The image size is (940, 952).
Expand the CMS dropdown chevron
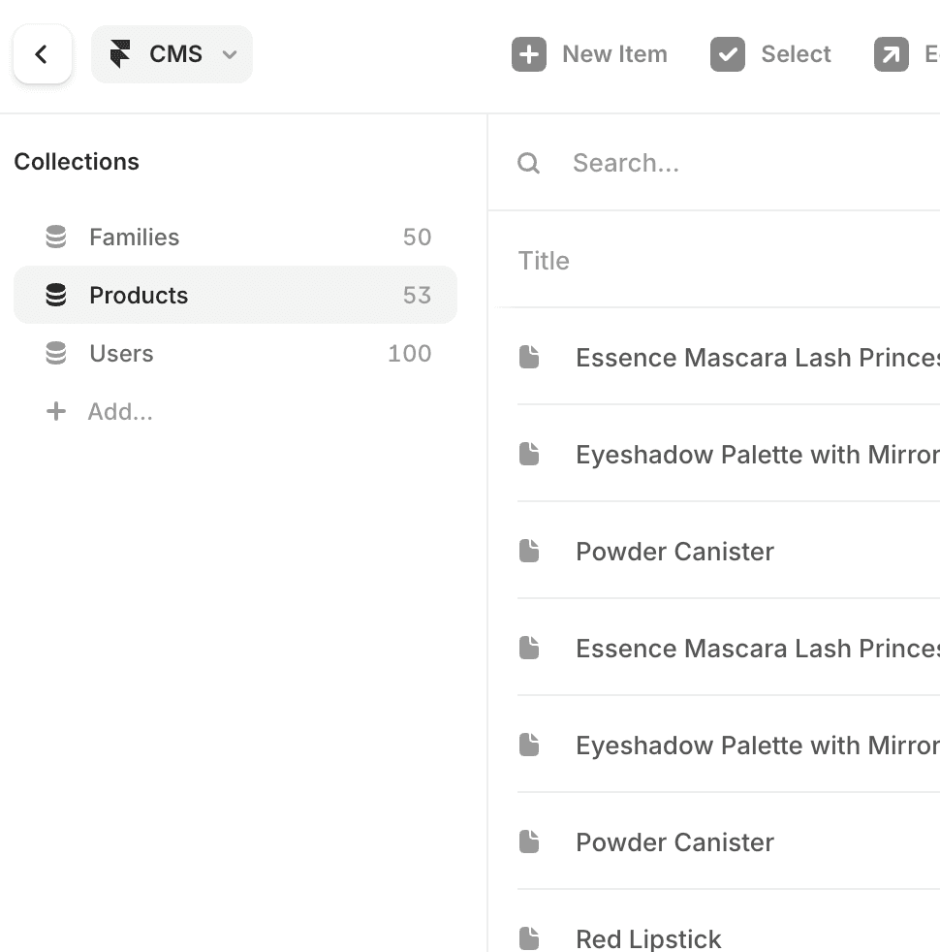coord(230,54)
